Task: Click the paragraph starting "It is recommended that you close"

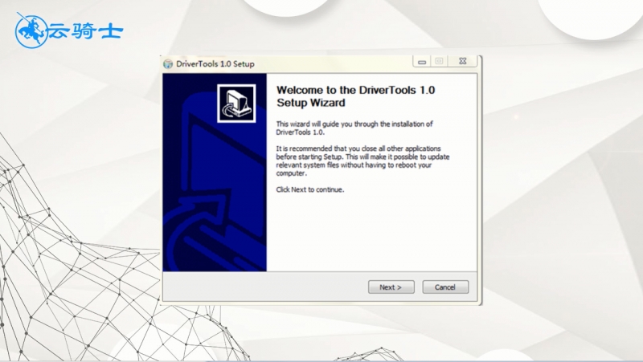Action: pyautogui.click(x=362, y=161)
